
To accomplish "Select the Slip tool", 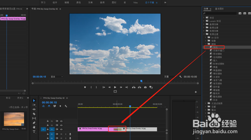I will (x=34, y=118).
